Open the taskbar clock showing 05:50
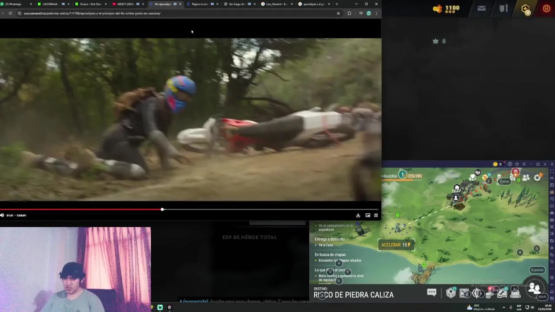555x312 pixels. pyautogui.click(x=545, y=307)
